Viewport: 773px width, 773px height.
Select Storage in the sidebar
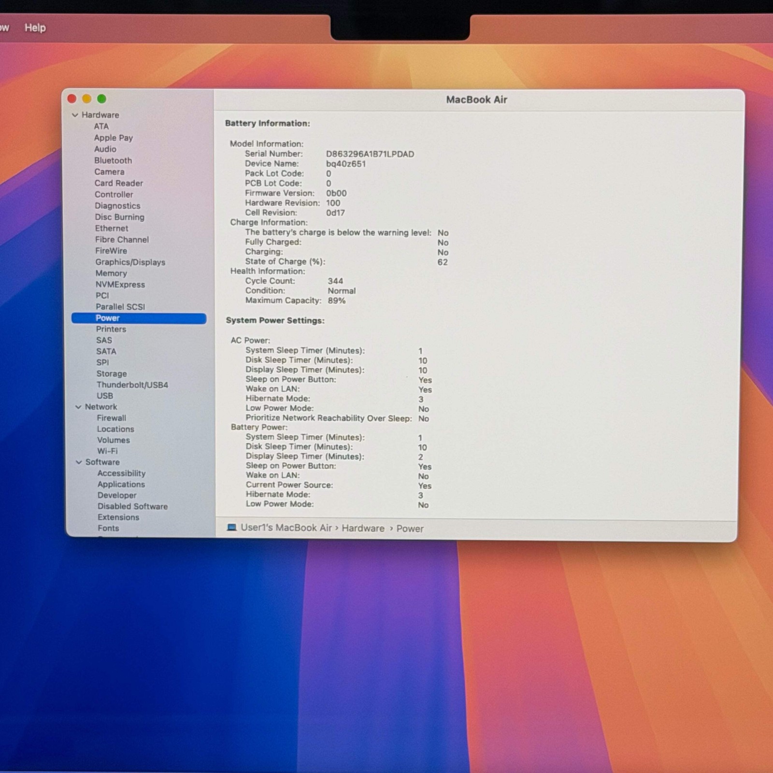point(112,374)
